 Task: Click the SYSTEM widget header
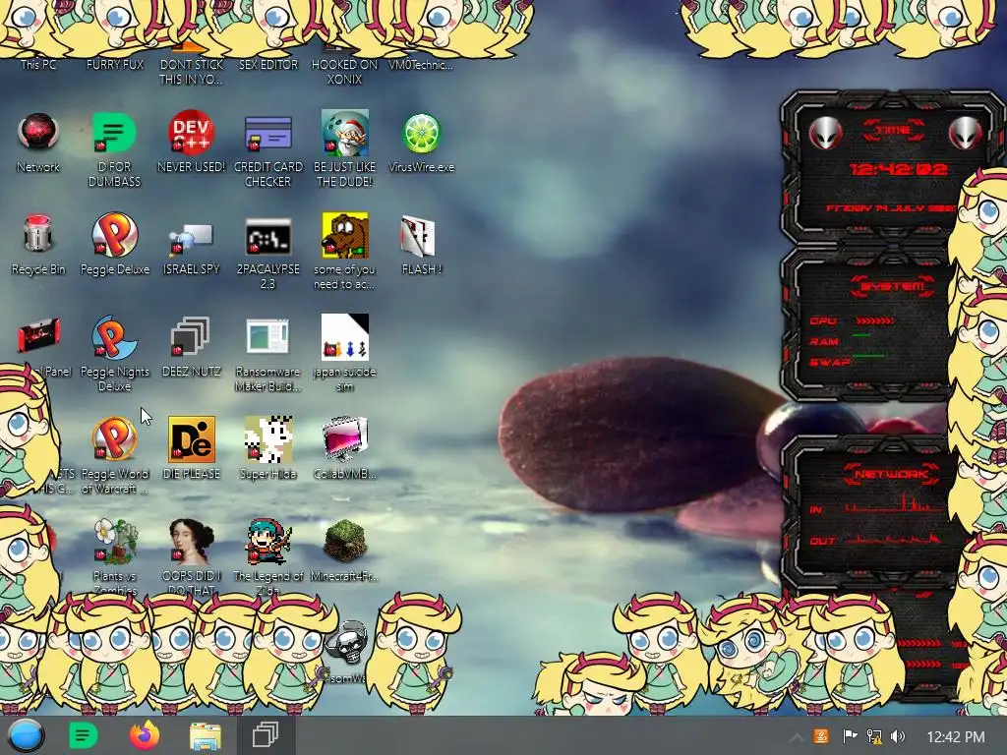tap(893, 286)
